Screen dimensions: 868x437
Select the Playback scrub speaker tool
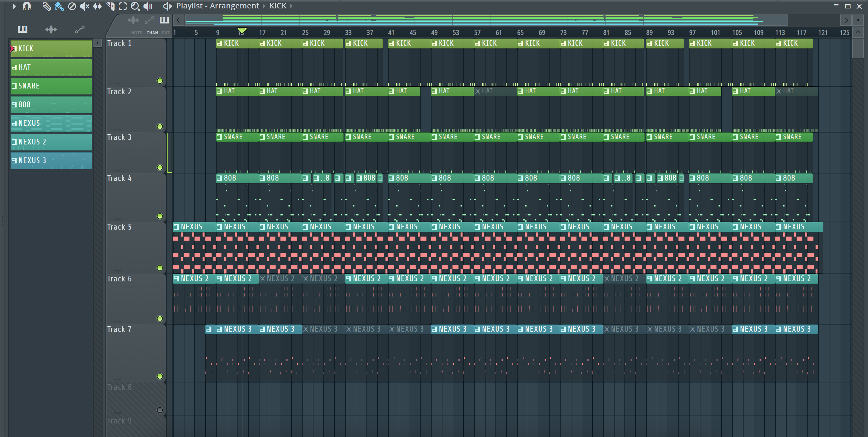(x=148, y=6)
